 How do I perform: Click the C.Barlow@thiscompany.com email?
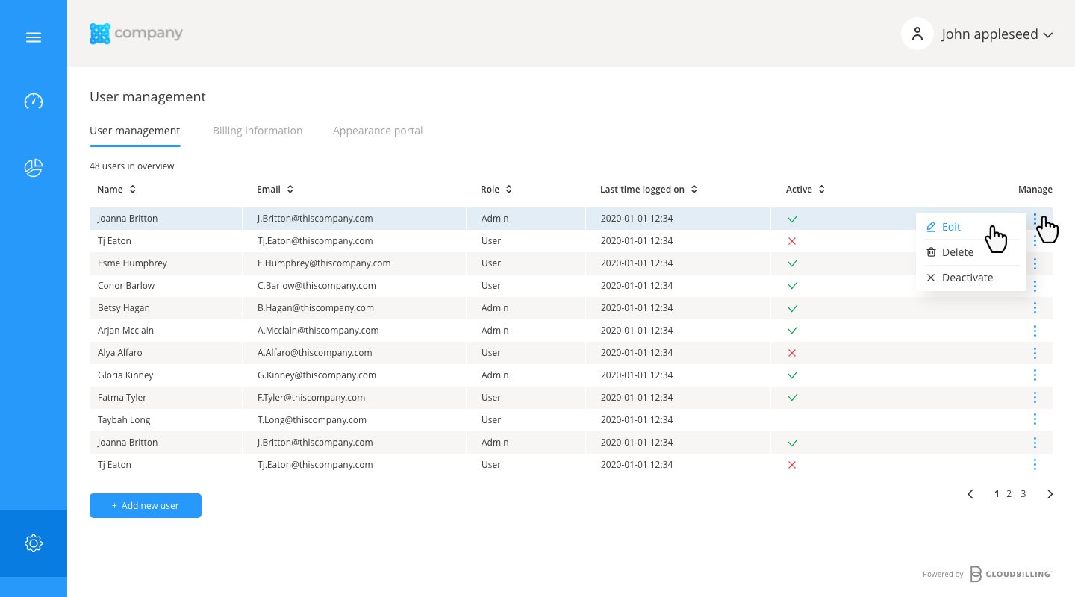click(x=317, y=286)
